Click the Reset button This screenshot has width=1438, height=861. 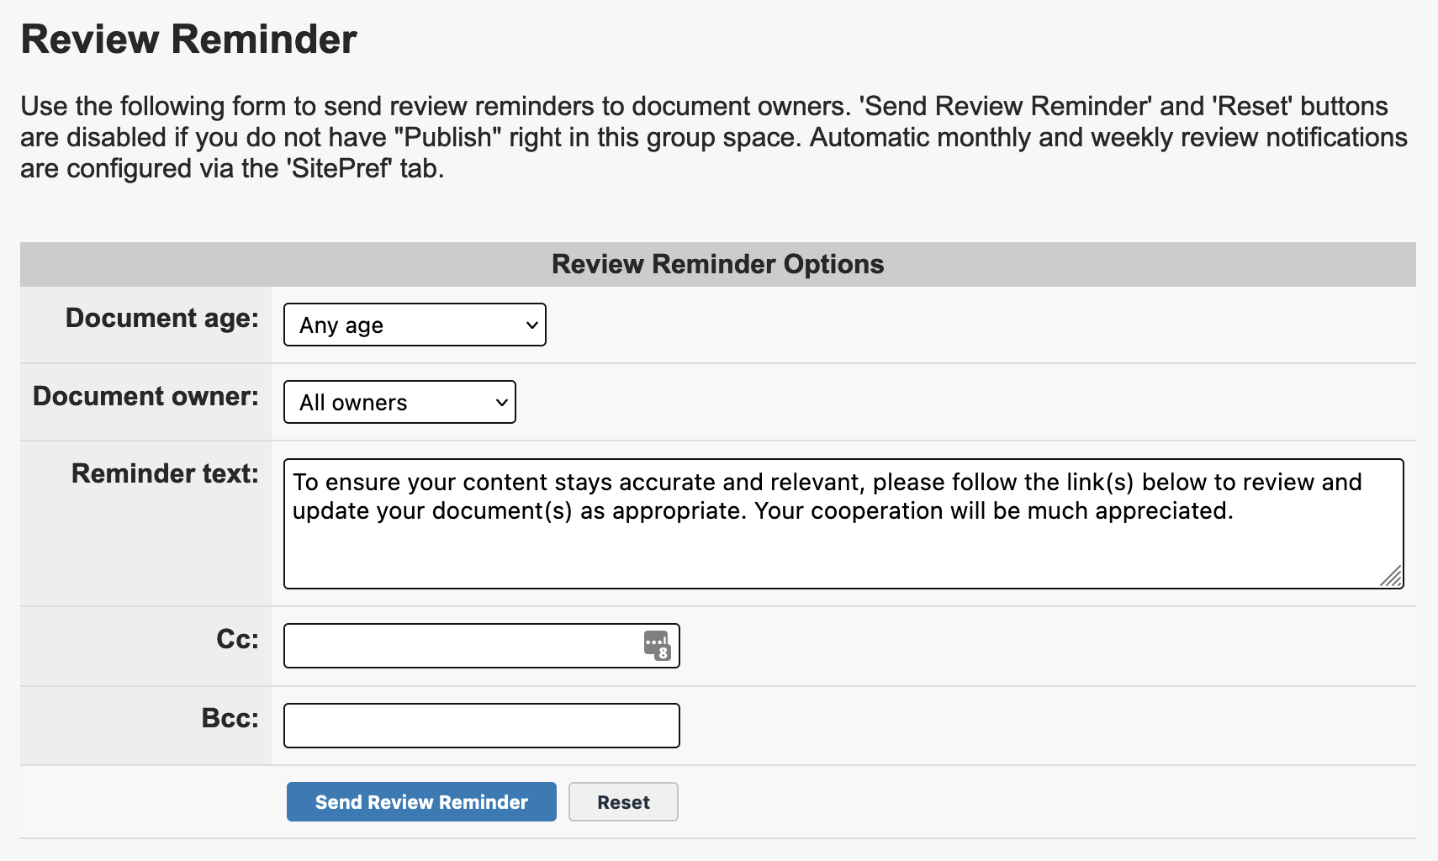[x=623, y=802]
